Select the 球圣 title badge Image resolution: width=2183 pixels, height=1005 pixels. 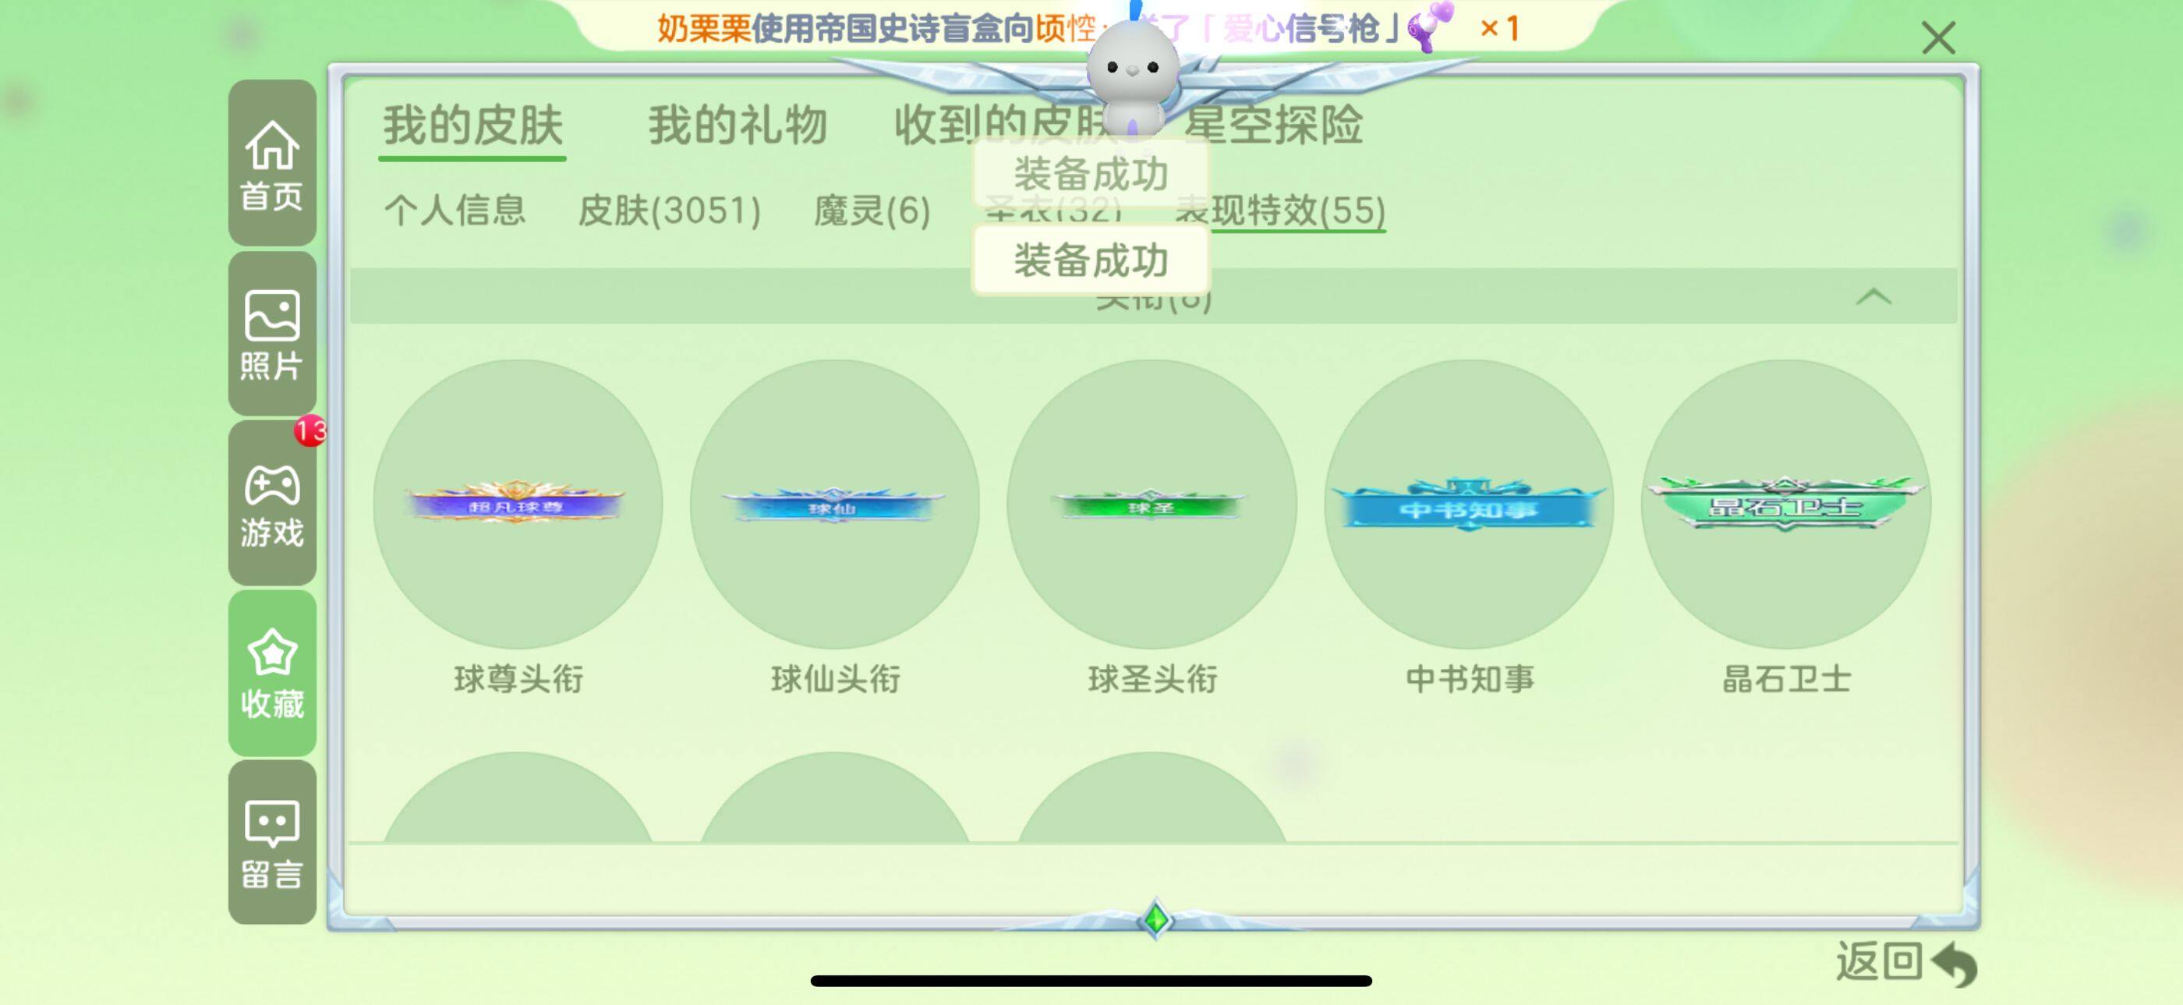click(1152, 504)
